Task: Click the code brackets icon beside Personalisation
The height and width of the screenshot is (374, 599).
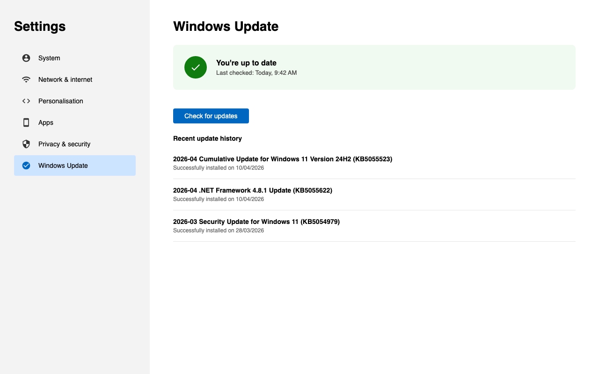Action: [26, 101]
